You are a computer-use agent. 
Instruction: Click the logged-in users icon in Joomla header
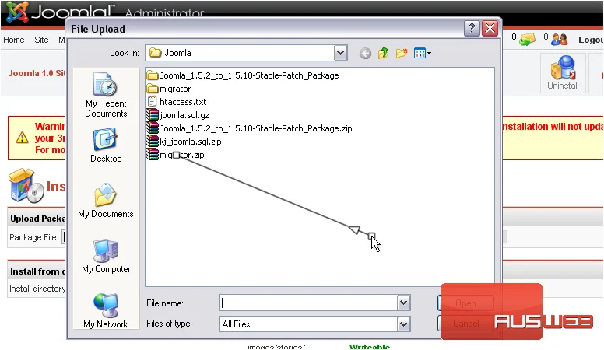[559, 39]
